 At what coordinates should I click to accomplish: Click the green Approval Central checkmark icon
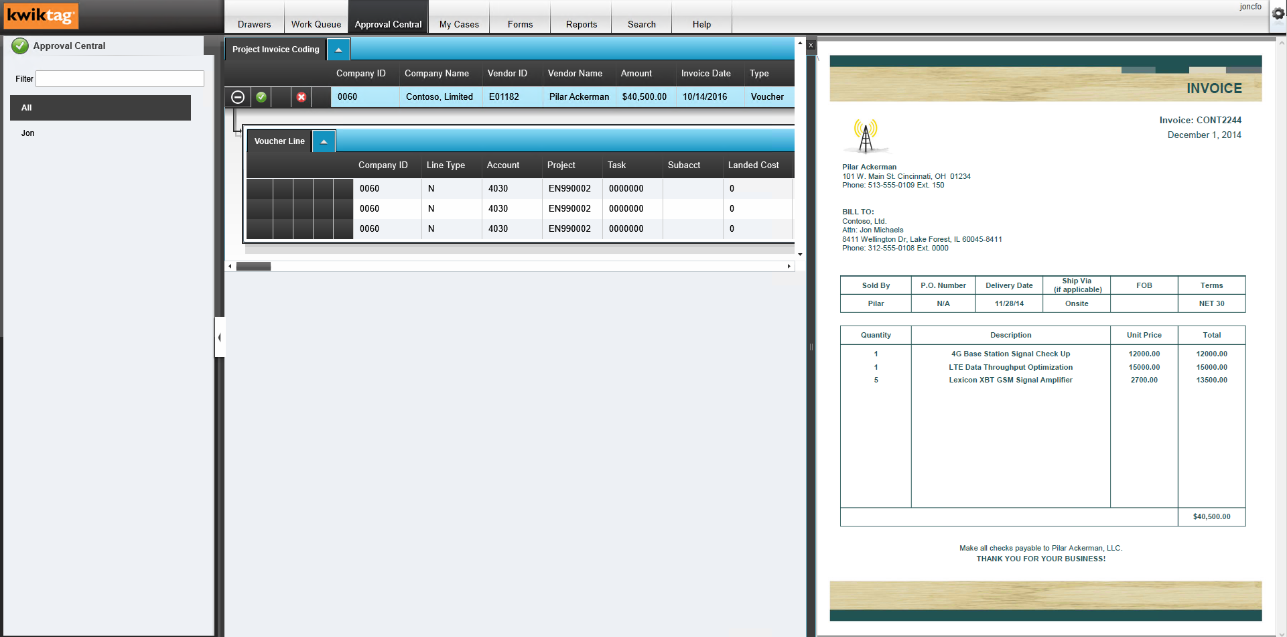pyautogui.click(x=20, y=46)
